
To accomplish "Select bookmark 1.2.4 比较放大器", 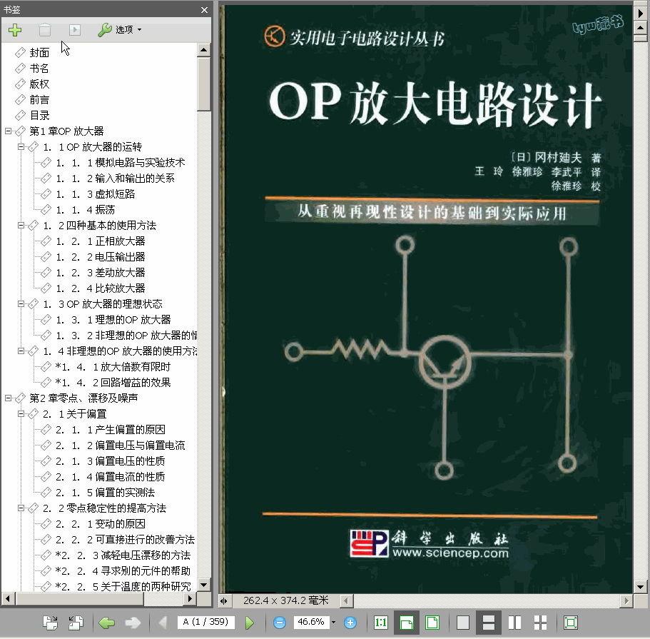I will (x=101, y=288).
